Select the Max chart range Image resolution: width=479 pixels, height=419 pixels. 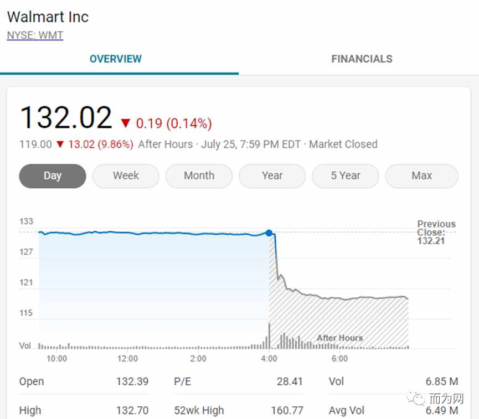[x=422, y=176]
